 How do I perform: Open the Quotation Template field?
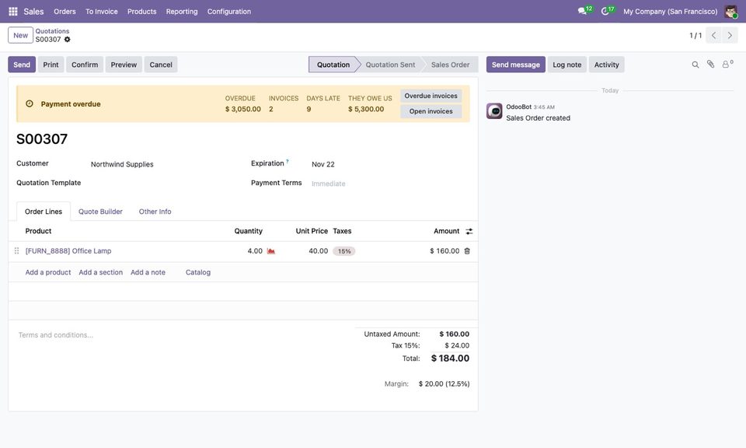click(162, 183)
